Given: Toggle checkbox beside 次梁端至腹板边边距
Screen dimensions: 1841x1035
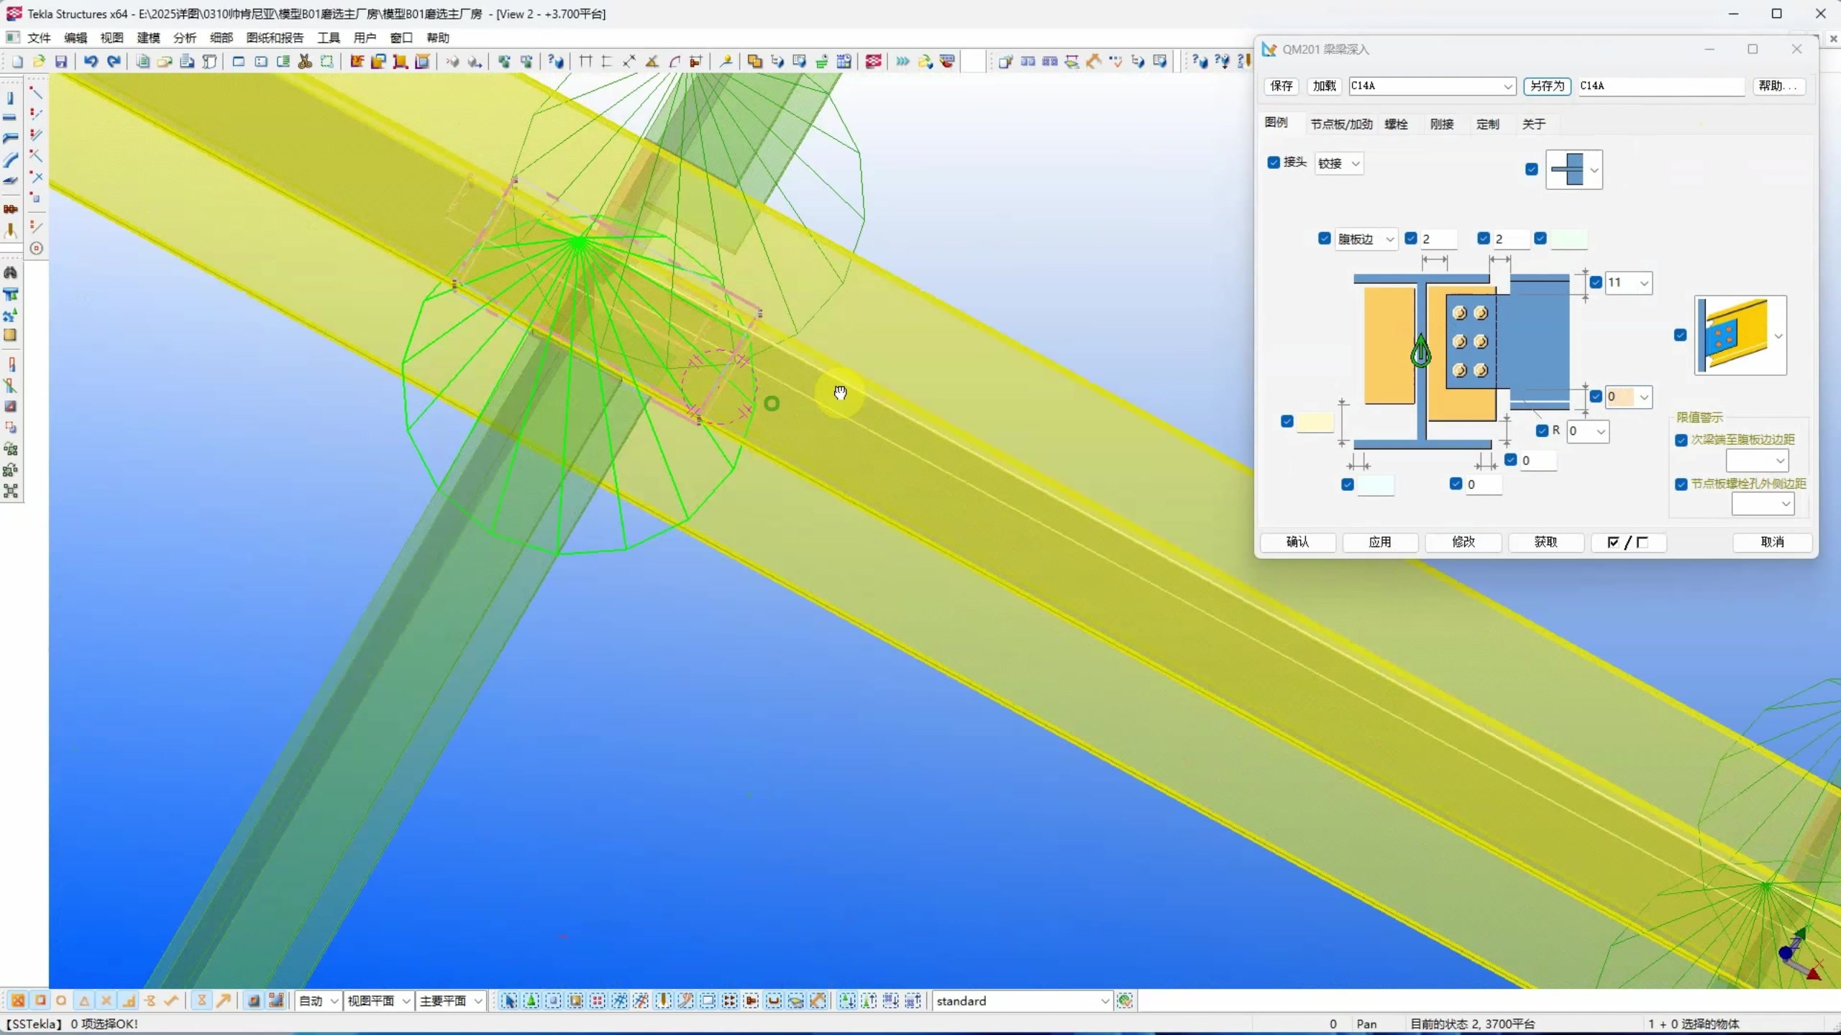Looking at the screenshot, I should [x=1681, y=440].
